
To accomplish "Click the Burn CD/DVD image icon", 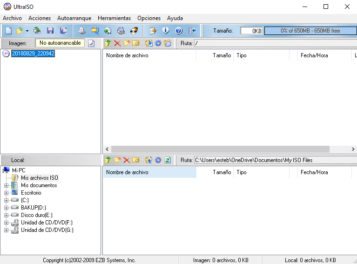I will tap(134, 31).
